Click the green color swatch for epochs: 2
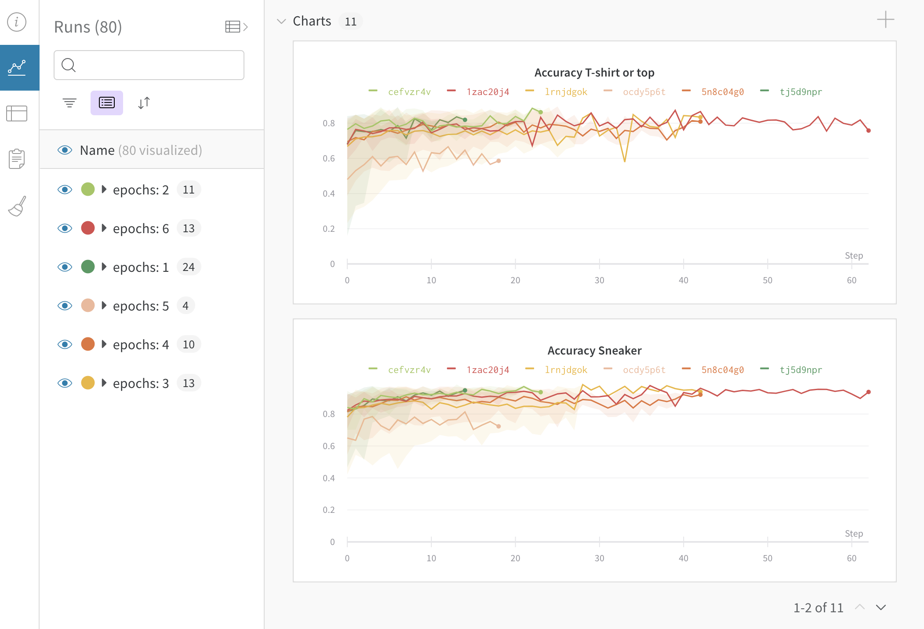This screenshot has height=629, width=924. [88, 190]
